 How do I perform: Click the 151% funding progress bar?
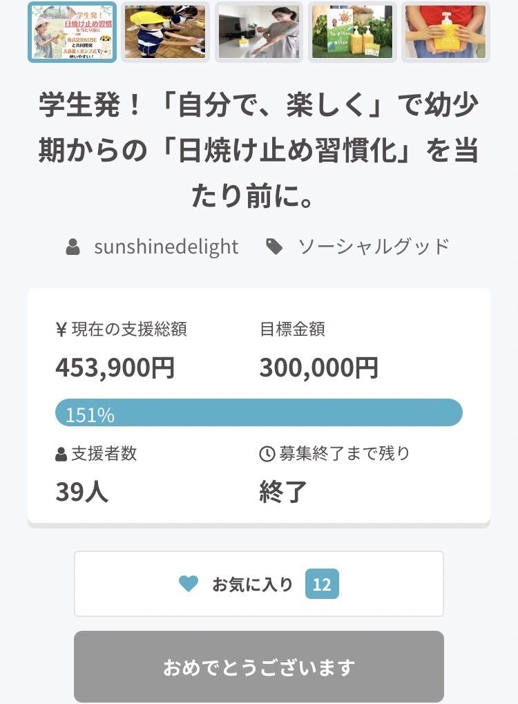coord(259,412)
